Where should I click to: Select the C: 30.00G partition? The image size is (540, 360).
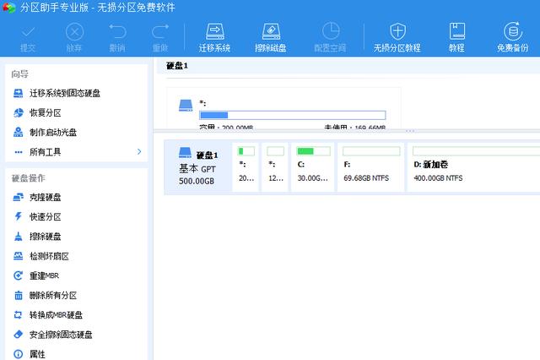pos(313,166)
